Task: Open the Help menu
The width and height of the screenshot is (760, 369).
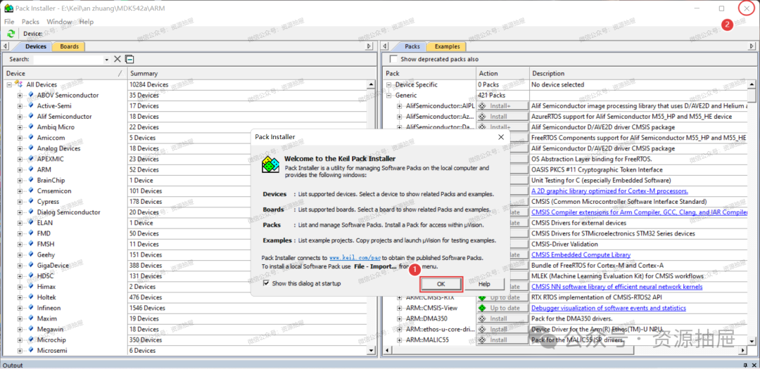Action: [87, 22]
